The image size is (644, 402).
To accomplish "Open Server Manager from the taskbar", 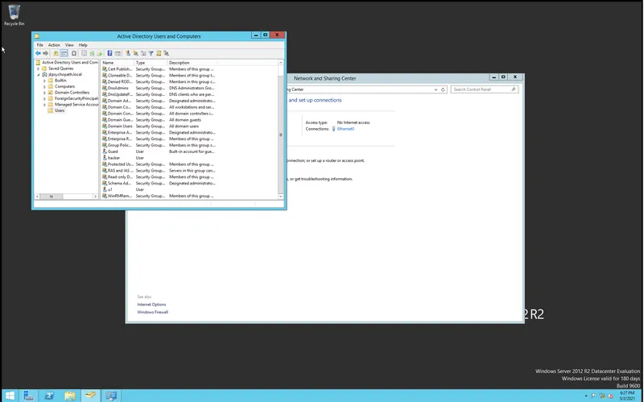I will (x=28, y=396).
